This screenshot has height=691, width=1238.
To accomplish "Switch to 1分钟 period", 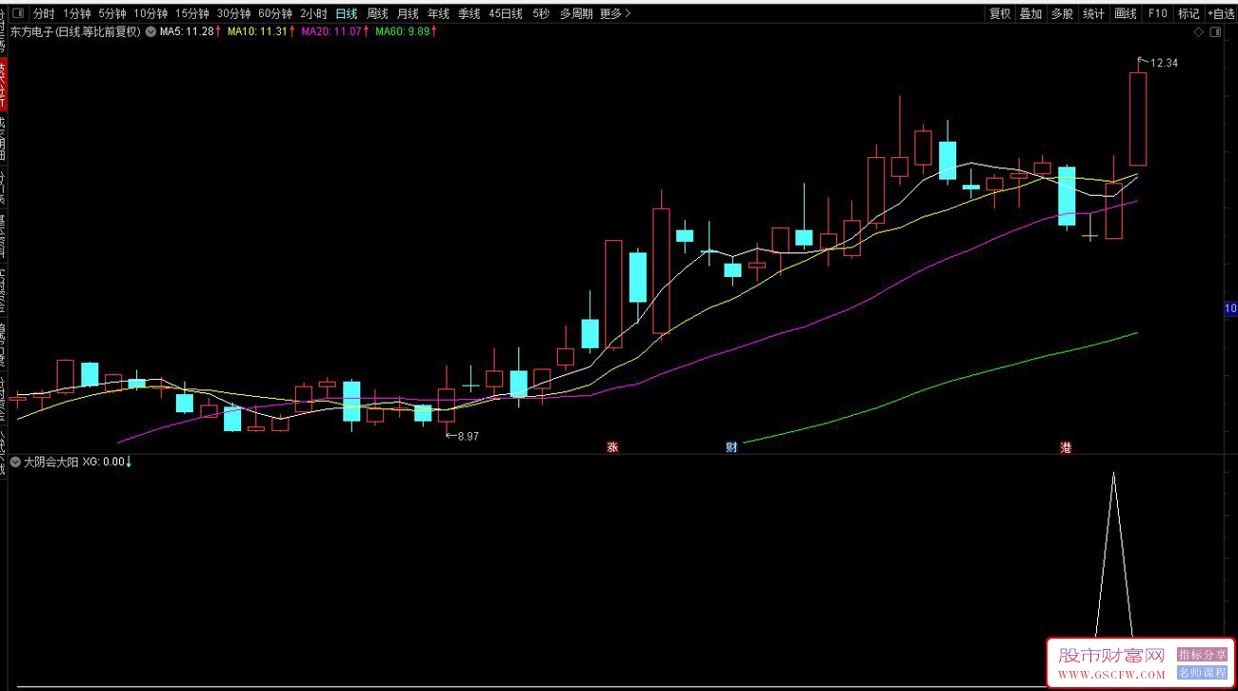I will [77, 13].
